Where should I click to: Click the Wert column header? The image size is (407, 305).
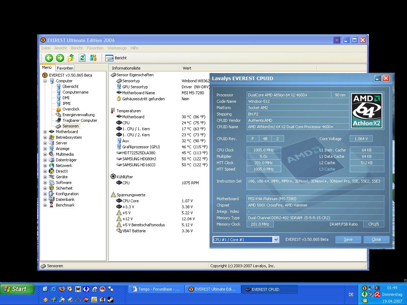point(248,68)
